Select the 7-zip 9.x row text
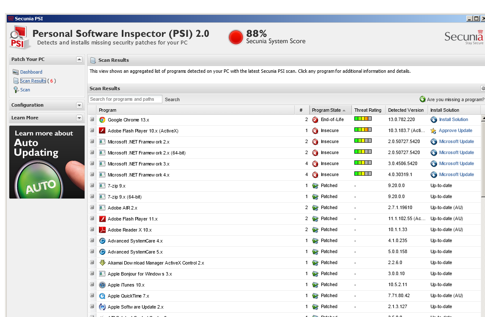 coord(117,186)
